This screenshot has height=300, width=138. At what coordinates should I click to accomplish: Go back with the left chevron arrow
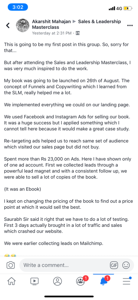(x=8, y=25)
